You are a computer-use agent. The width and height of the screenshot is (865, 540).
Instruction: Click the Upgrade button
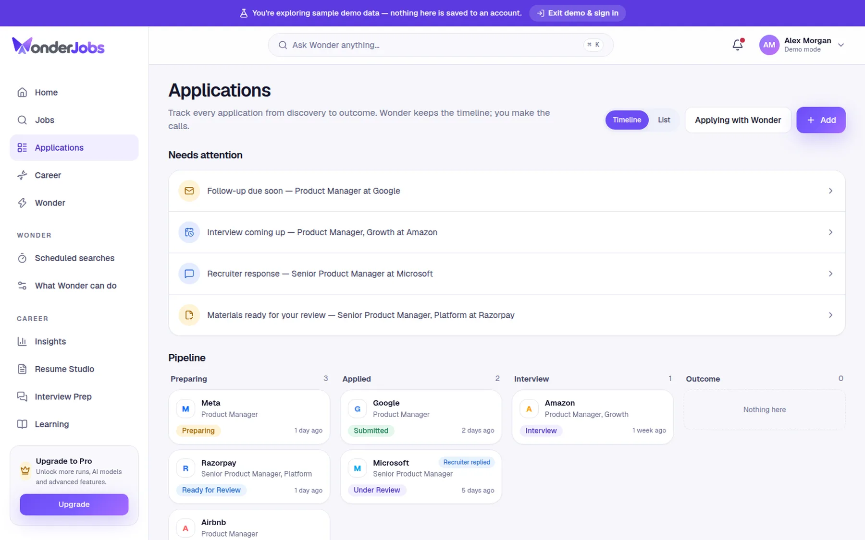(74, 504)
